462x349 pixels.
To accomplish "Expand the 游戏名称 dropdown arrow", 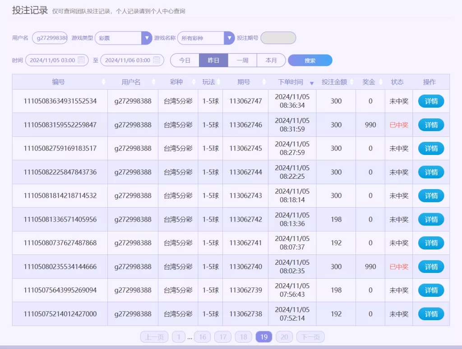I will [229, 38].
